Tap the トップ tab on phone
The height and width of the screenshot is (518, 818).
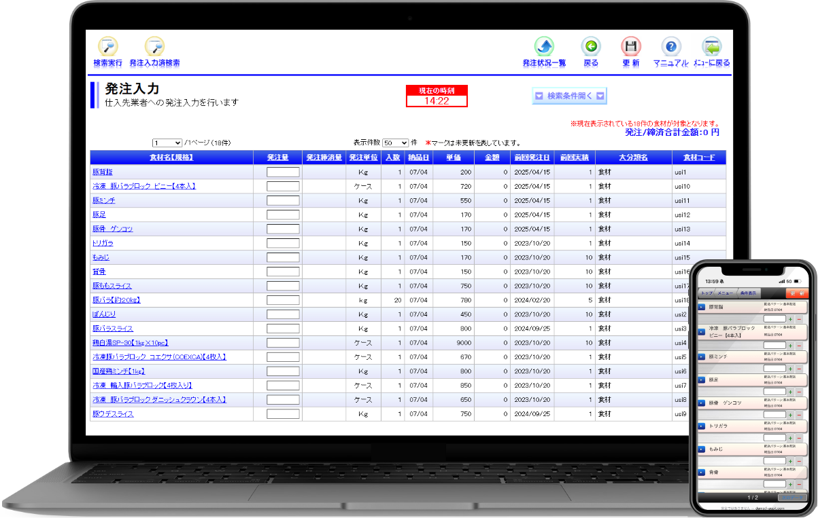tap(706, 293)
